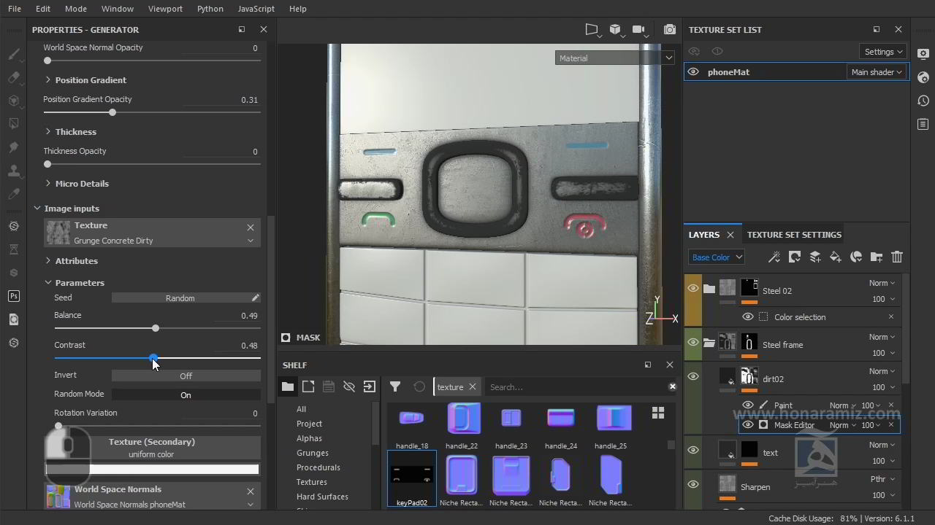This screenshot has width=935, height=525.
Task: Open Grunge Concrete Dirty texture dropdown
Action: pyautogui.click(x=251, y=241)
